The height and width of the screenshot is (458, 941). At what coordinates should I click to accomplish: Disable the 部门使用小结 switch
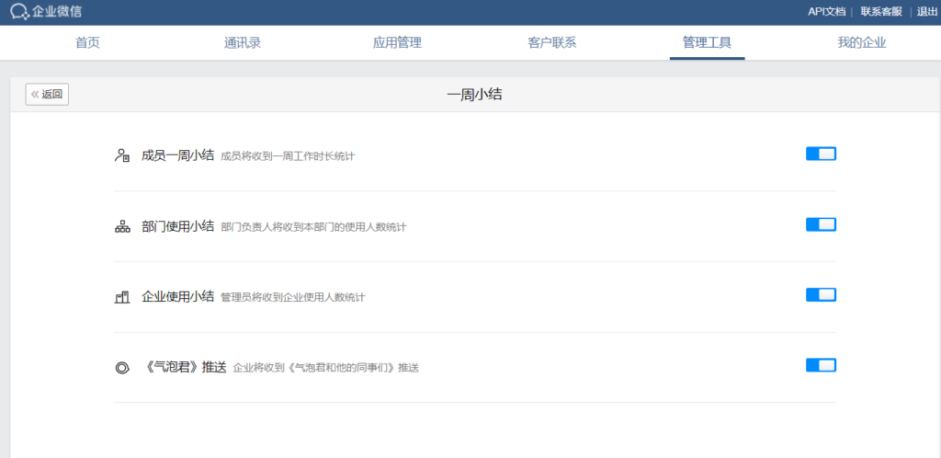click(821, 224)
